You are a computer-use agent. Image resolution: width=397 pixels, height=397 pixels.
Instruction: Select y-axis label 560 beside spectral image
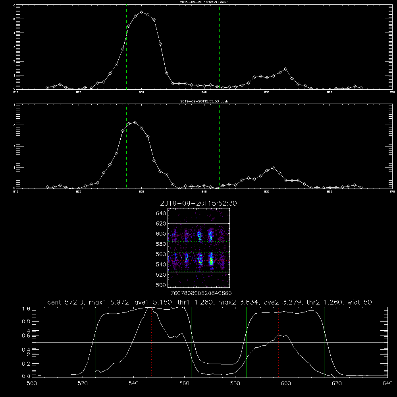pos(161,254)
